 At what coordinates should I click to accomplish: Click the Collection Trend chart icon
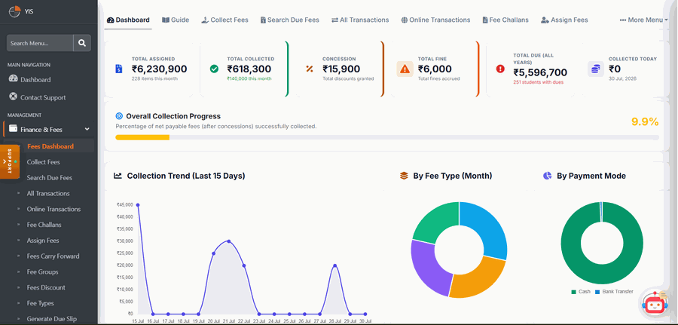[118, 176]
